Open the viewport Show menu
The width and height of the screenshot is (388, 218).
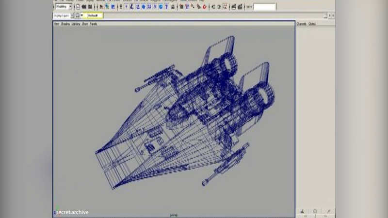[x=85, y=24]
